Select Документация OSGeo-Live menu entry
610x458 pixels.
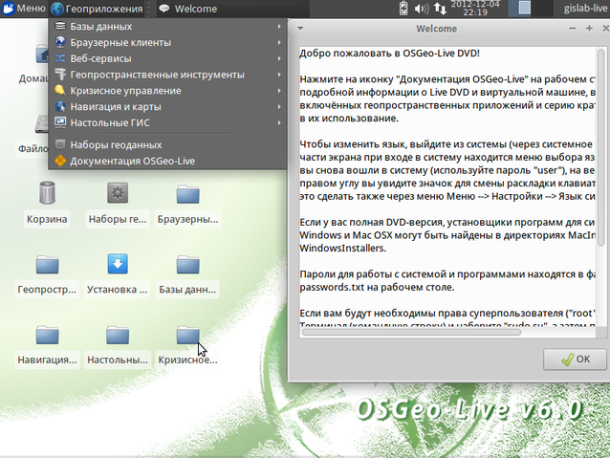click(167, 161)
